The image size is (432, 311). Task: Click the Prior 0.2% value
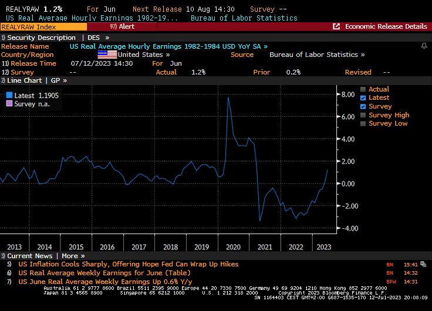point(293,72)
